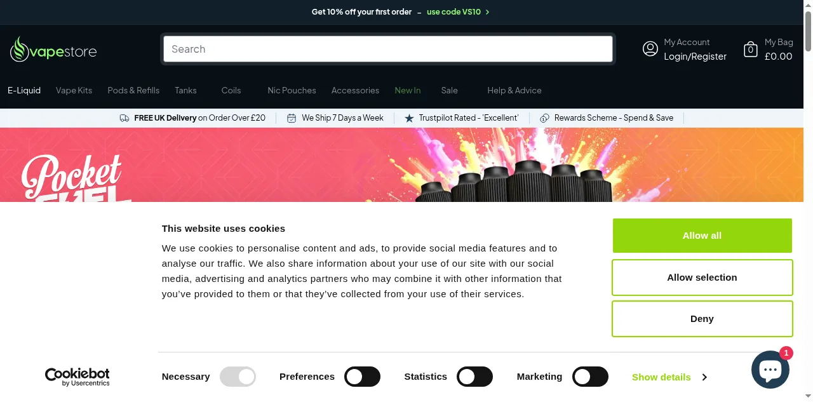The image size is (813, 402).
Task: Open the My Account user icon
Action: click(x=650, y=49)
